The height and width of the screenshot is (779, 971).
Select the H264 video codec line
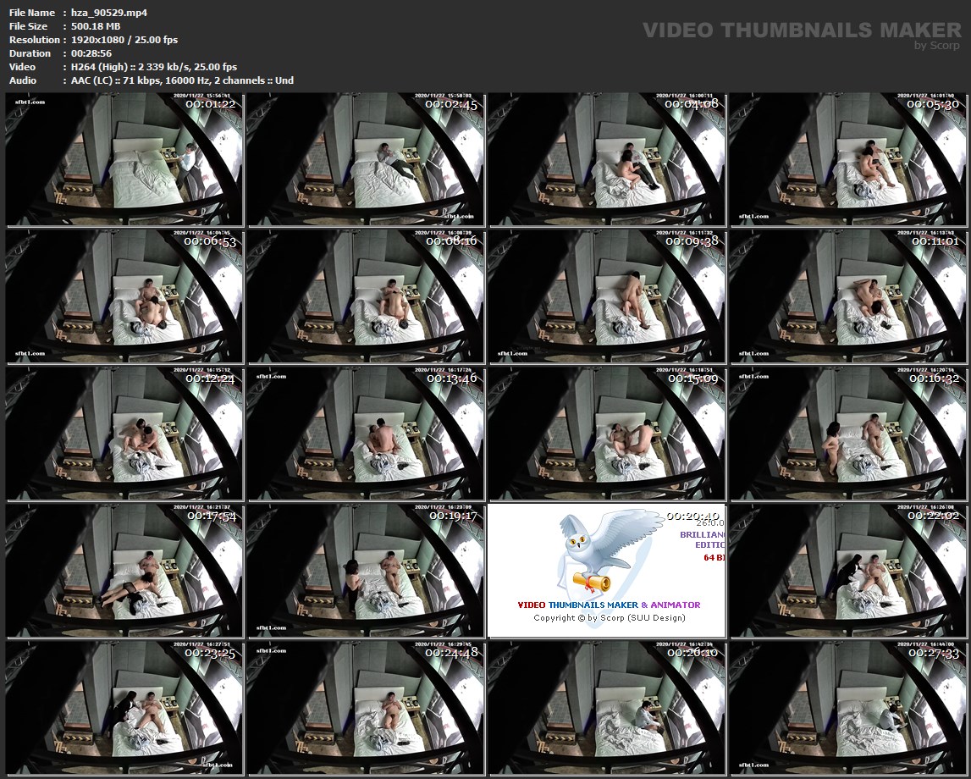point(154,67)
